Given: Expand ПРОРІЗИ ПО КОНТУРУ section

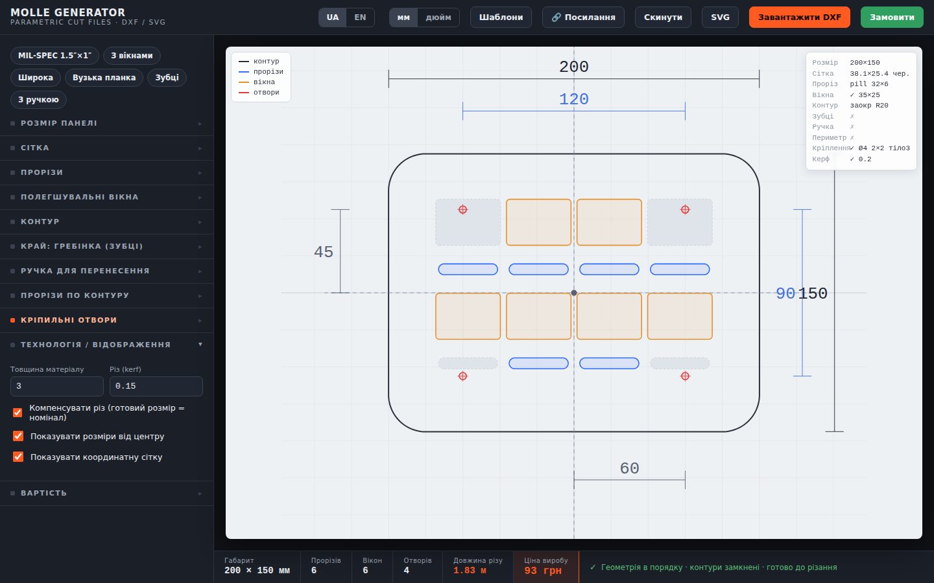Looking at the screenshot, I should [106, 295].
